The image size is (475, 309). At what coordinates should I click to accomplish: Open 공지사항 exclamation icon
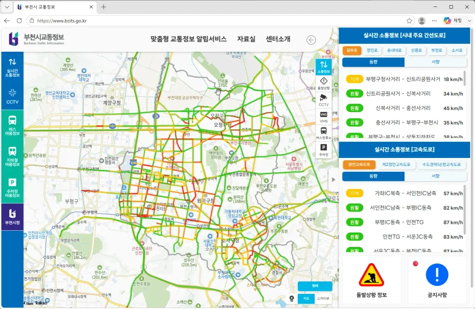point(437,280)
